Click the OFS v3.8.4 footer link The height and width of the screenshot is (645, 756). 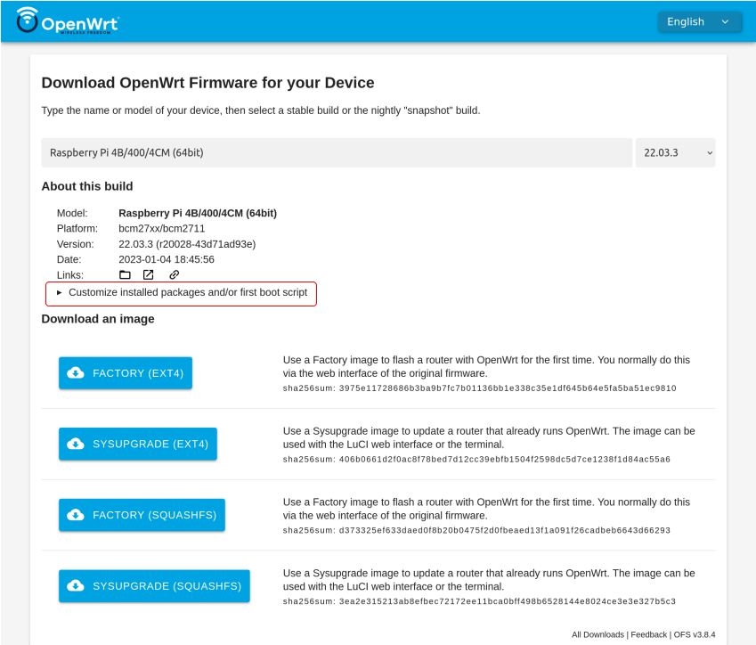click(x=695, y=634)
